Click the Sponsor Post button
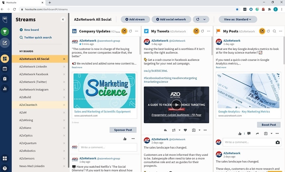 point(123,130)
